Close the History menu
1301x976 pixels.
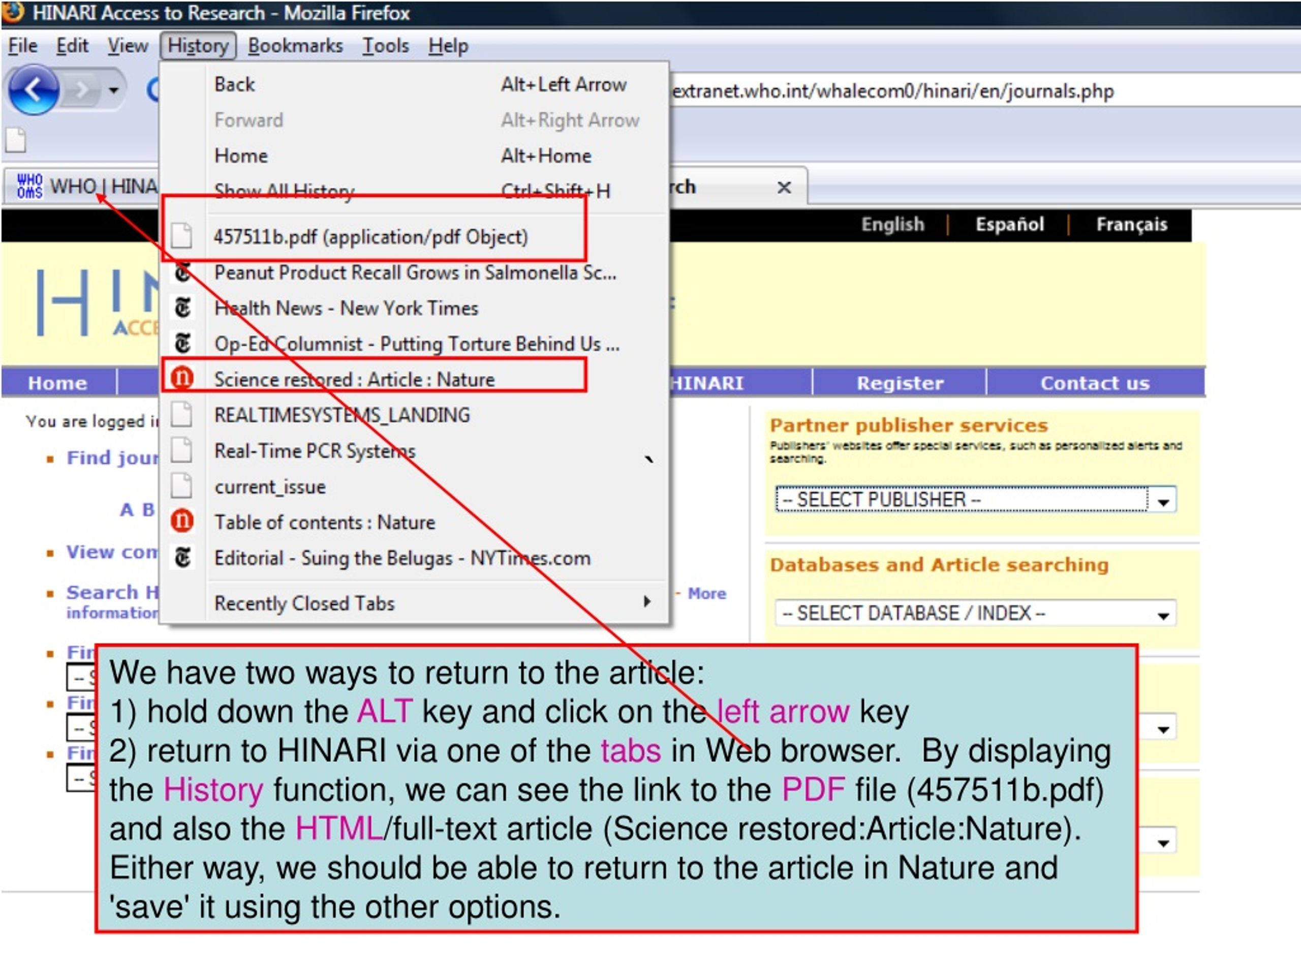coord(198,45)
